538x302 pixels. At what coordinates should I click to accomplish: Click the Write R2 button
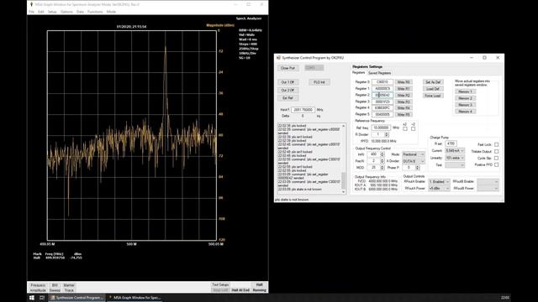[x=403, y=95]
